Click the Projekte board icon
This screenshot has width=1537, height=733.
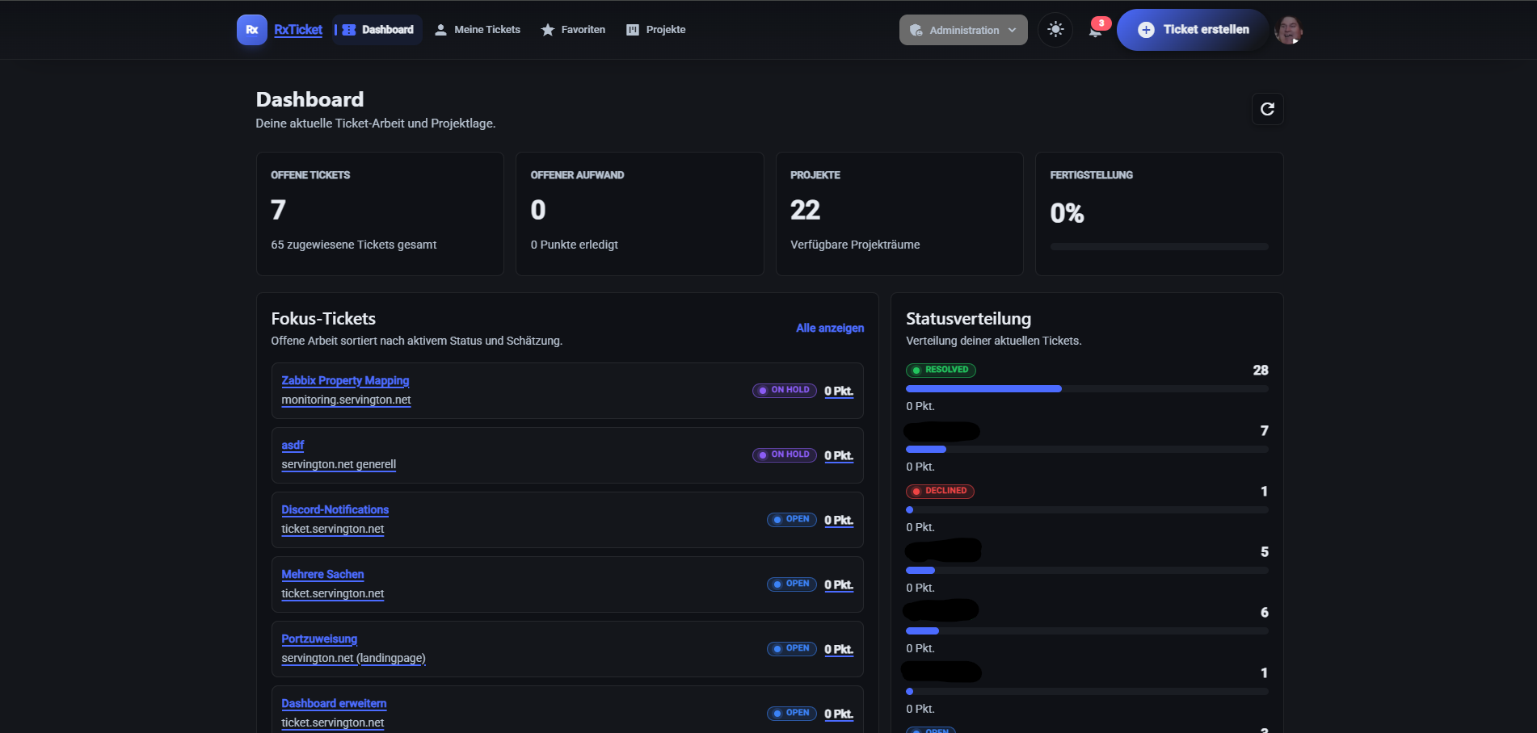click(x=633, y=30)
